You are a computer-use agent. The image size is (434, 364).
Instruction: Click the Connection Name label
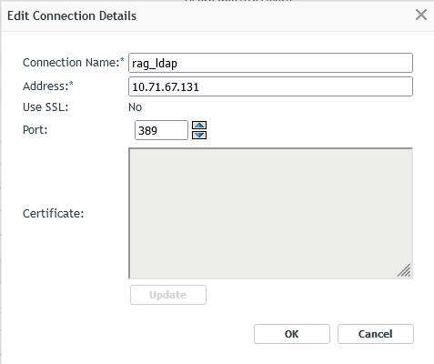click(71, 63)
